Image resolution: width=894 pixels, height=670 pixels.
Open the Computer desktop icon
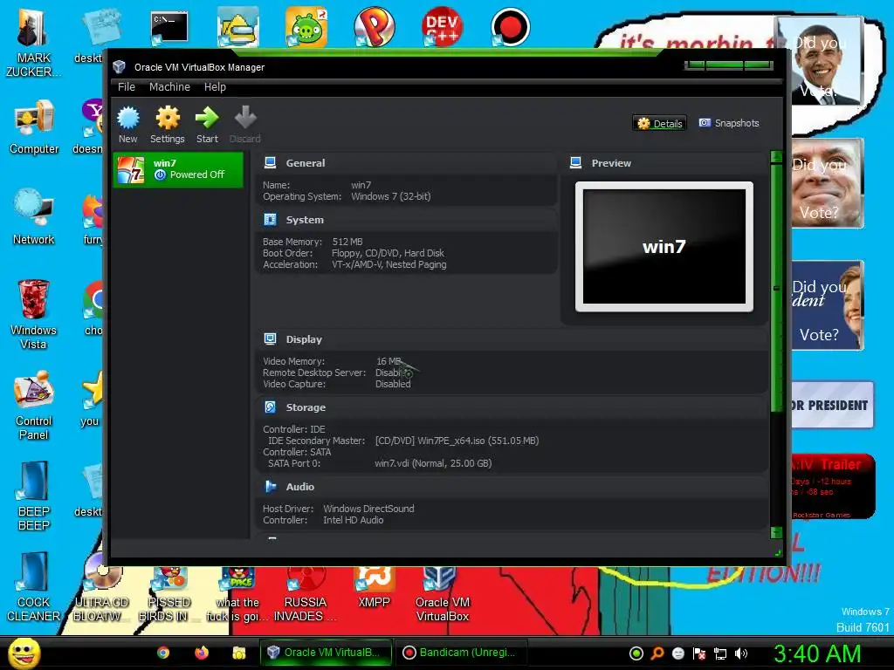point(34,127)
